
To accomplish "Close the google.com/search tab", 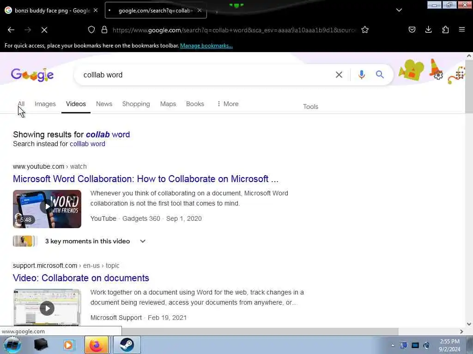I will (200, 10).
